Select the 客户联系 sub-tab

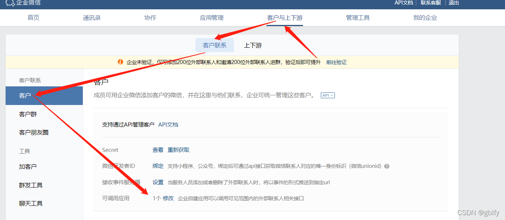(214, 45)
